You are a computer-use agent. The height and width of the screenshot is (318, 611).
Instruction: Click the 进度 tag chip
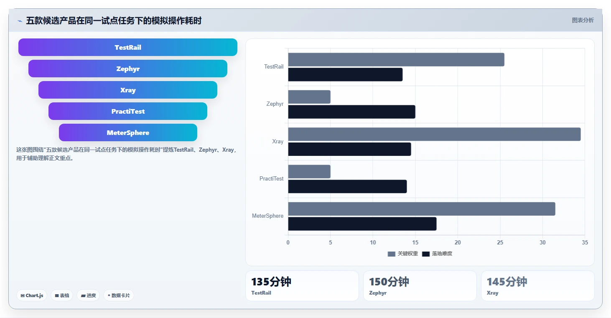pos(88,295)
